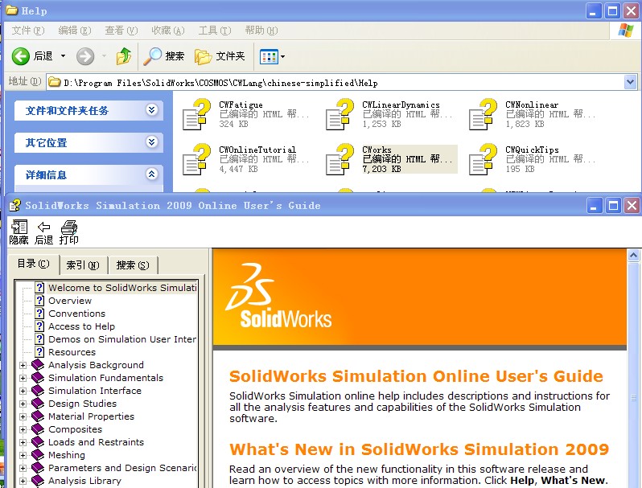
Task: Click the Composites book icon
Action: [38, 429]
